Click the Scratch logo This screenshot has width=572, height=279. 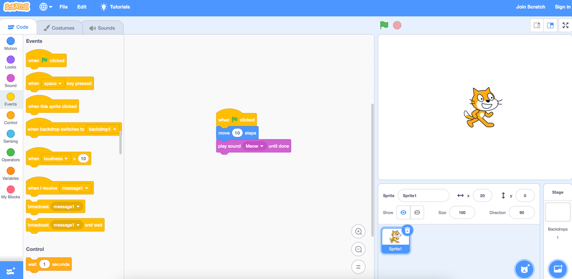17,7
